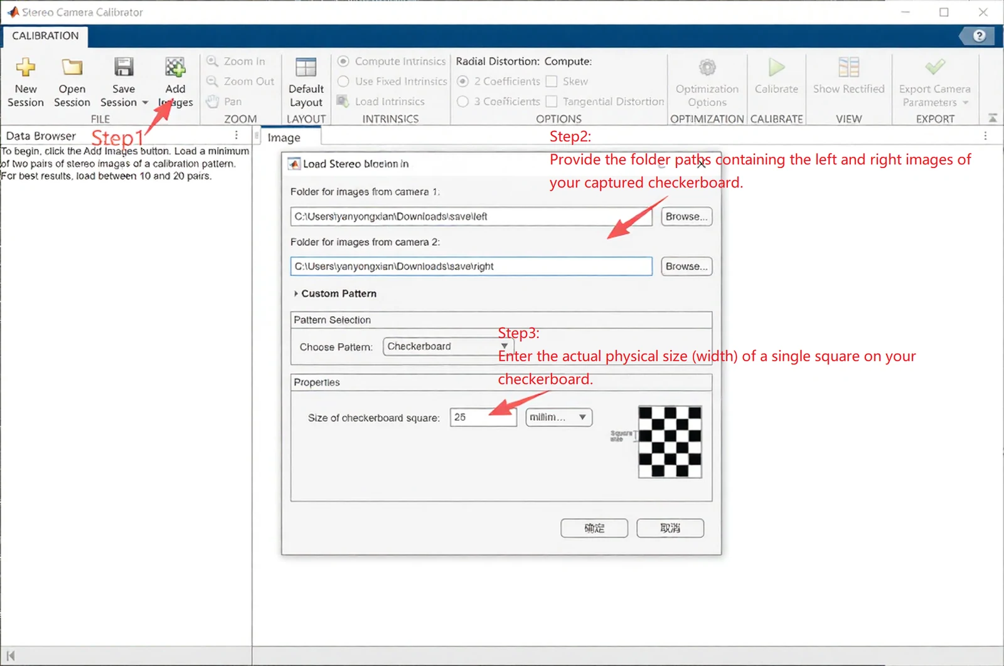
Task: Apply the Default Layout
Action: click(306, 82)
